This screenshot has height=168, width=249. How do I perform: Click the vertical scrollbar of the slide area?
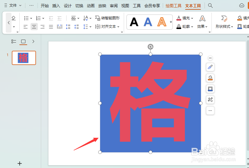[248, 95]
